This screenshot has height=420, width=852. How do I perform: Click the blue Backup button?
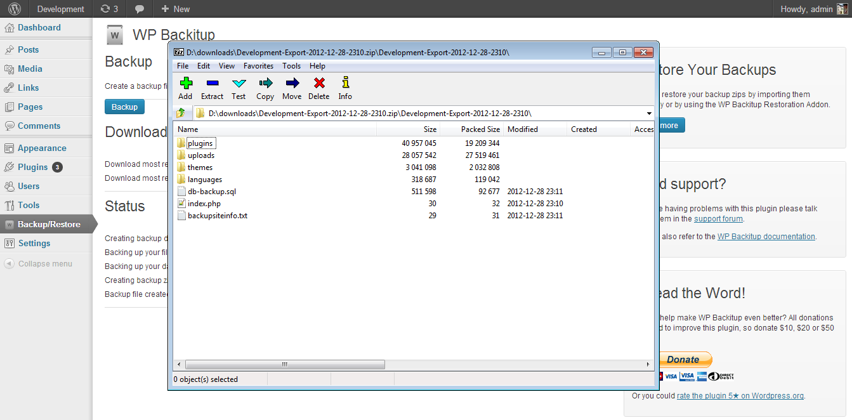124,107
